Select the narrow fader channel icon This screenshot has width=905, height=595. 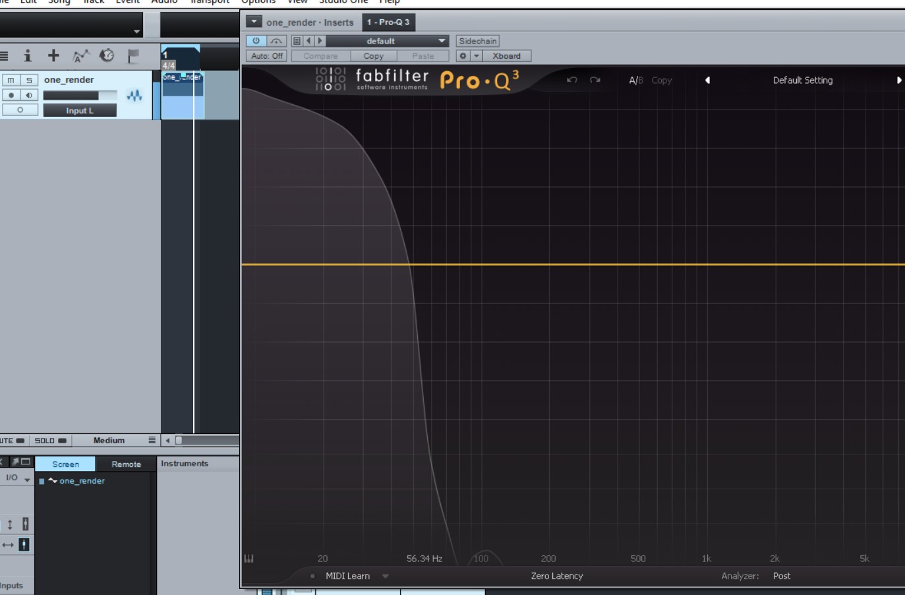pos(25,524)
